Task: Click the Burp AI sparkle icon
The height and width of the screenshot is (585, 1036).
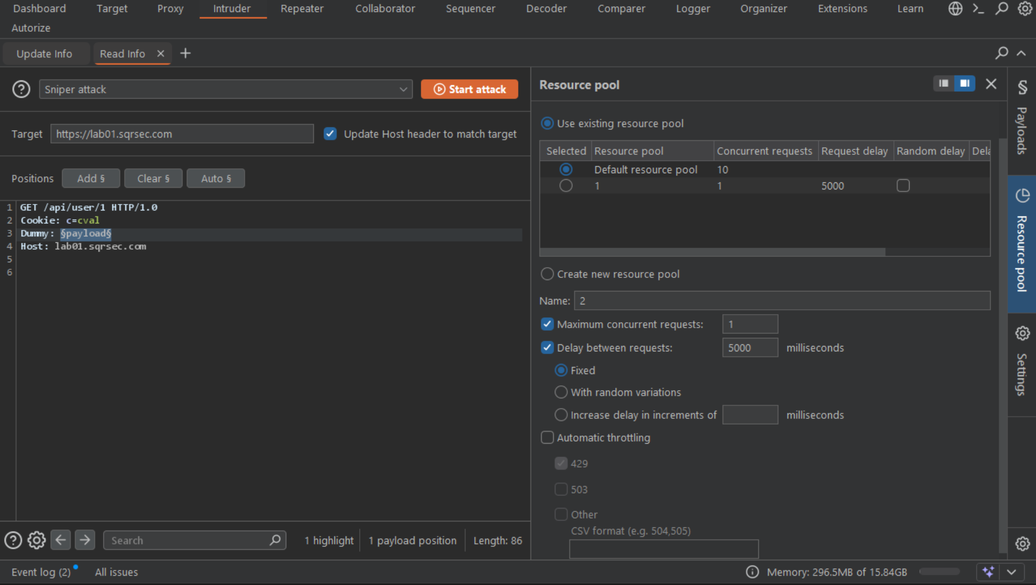Action: pyautogui.click(x=988, y=572)
